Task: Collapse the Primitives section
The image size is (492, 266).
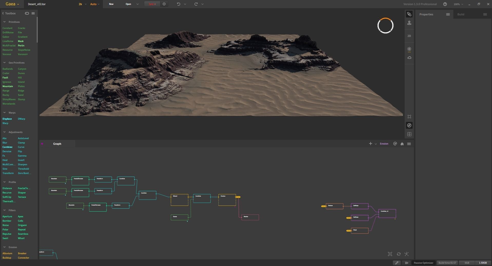Action: [x=4, y=22]
